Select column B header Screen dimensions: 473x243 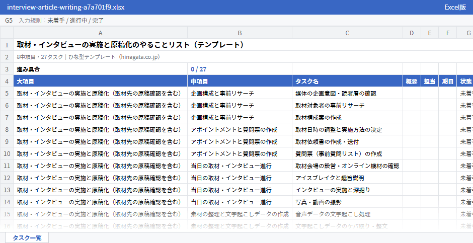240,33
